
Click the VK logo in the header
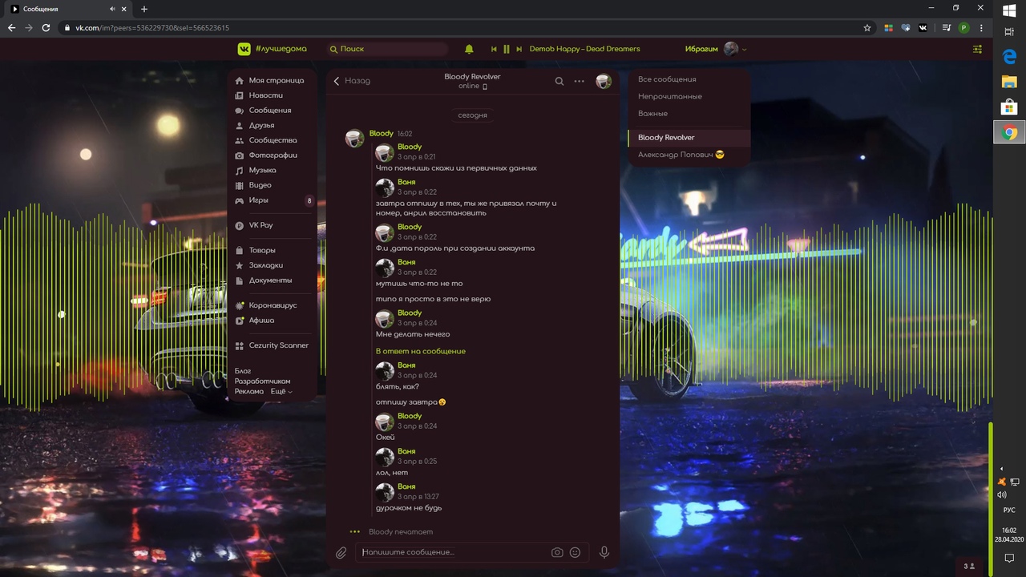click(x=244, y=49)
